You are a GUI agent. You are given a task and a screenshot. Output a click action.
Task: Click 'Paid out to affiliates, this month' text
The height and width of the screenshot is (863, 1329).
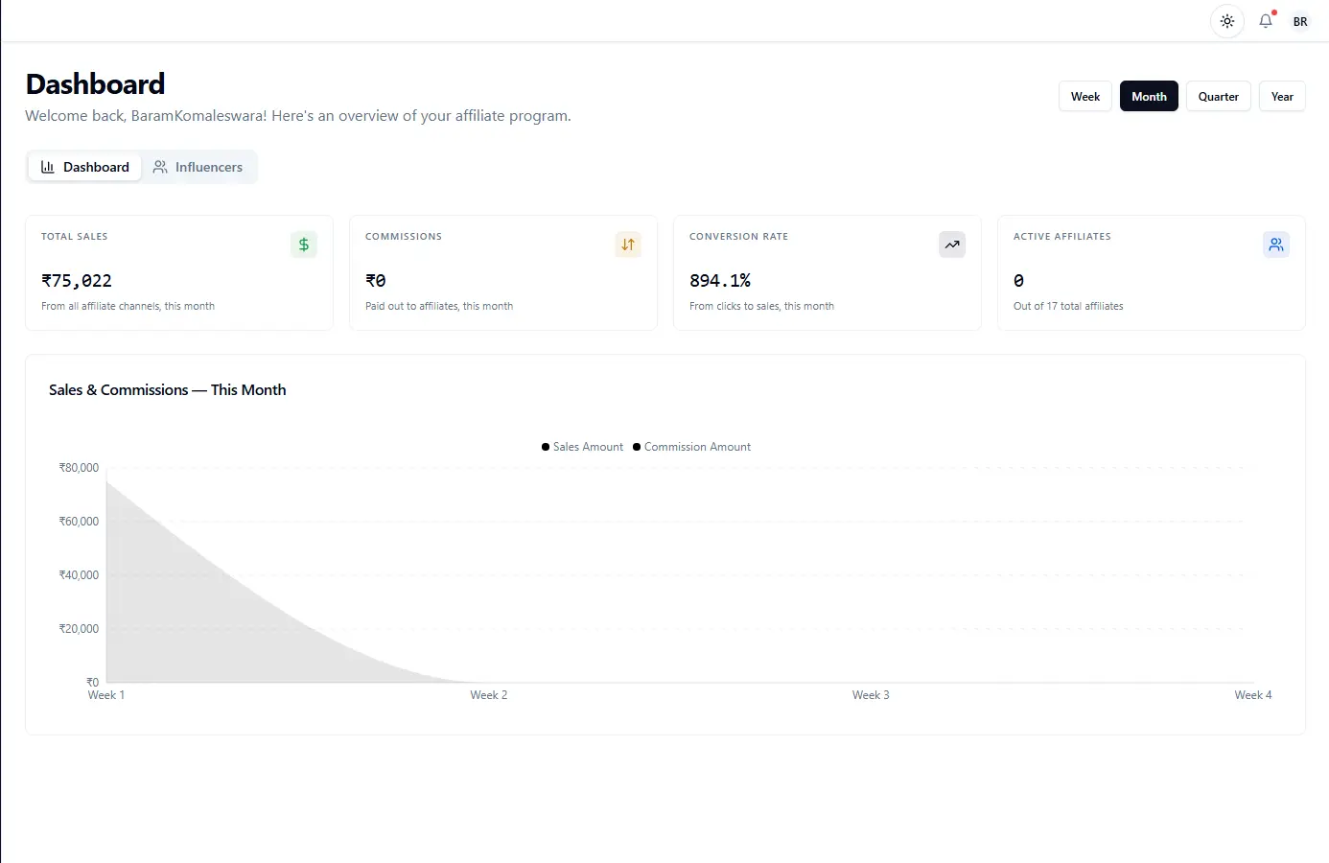click(439, 306)
